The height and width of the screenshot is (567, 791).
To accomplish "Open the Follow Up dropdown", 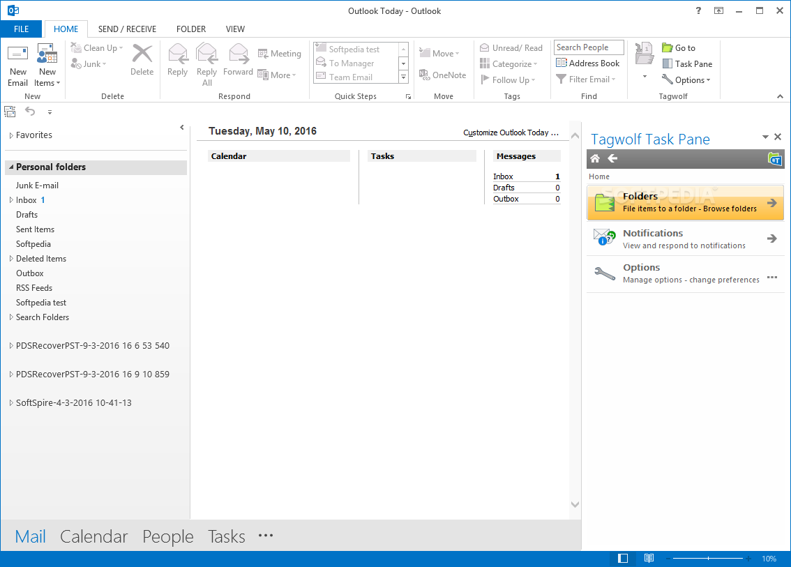I will (x=508, y=80).
